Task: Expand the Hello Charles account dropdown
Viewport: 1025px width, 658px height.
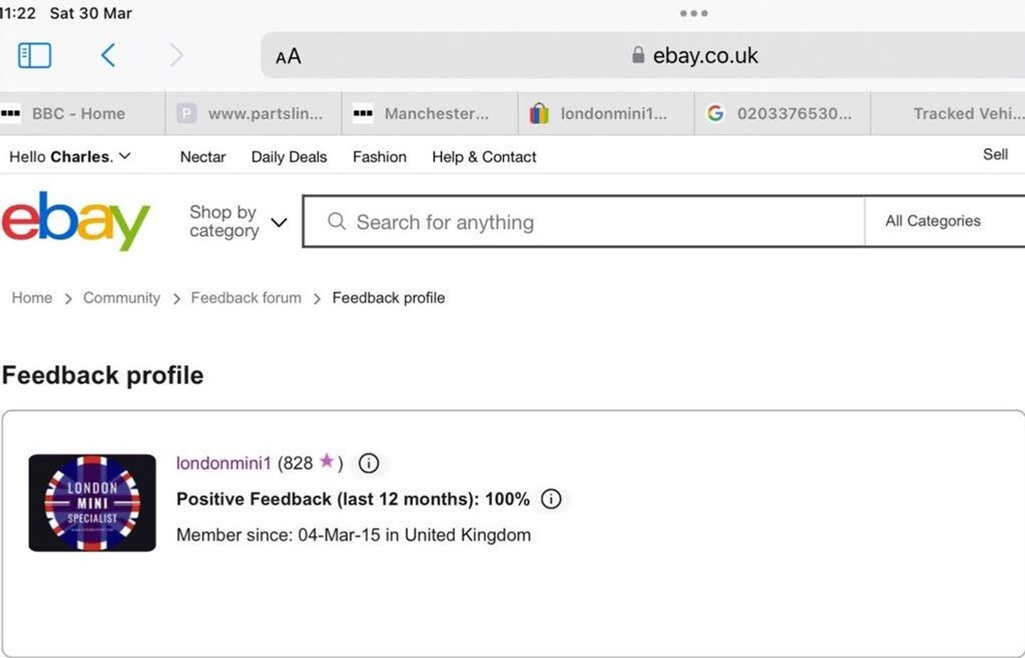Action: pos(70,156)
